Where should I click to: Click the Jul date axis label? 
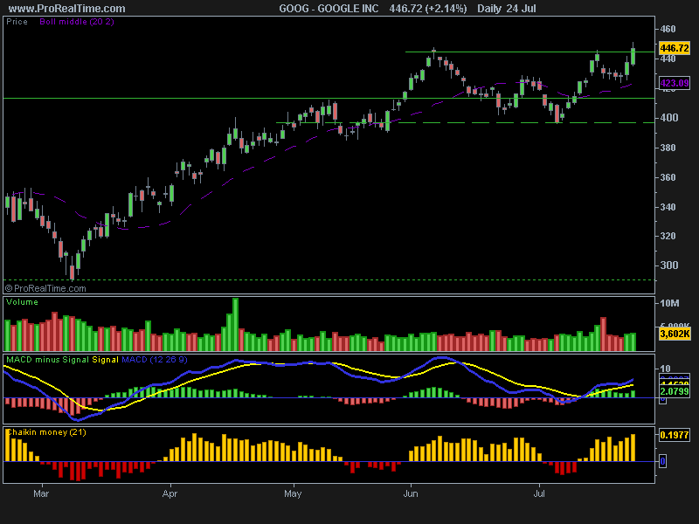(539, 493)
